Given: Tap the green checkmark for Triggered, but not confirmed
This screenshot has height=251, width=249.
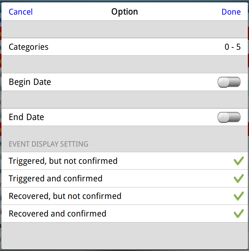Looking at the screenshot, I should [238, 161].
